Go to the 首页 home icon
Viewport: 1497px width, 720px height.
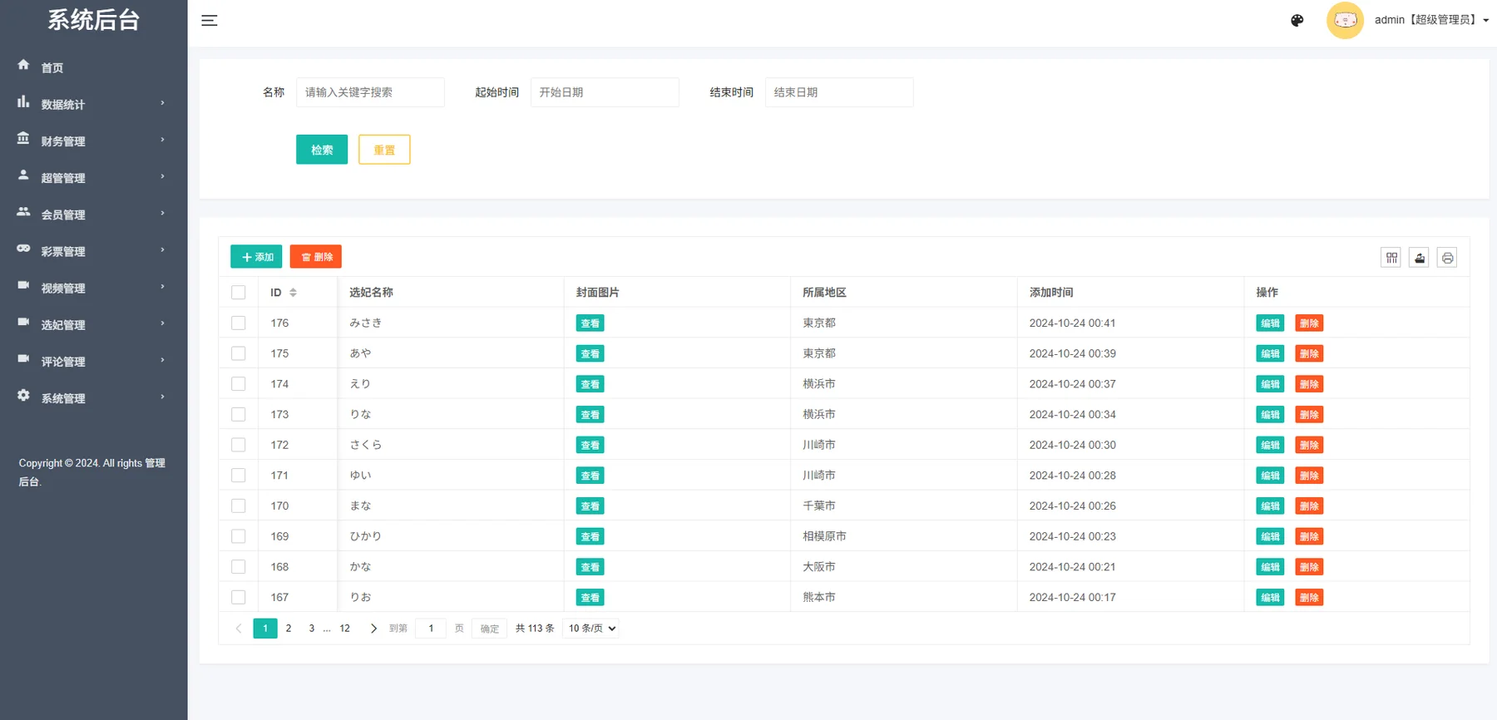(x=23, y=65)
